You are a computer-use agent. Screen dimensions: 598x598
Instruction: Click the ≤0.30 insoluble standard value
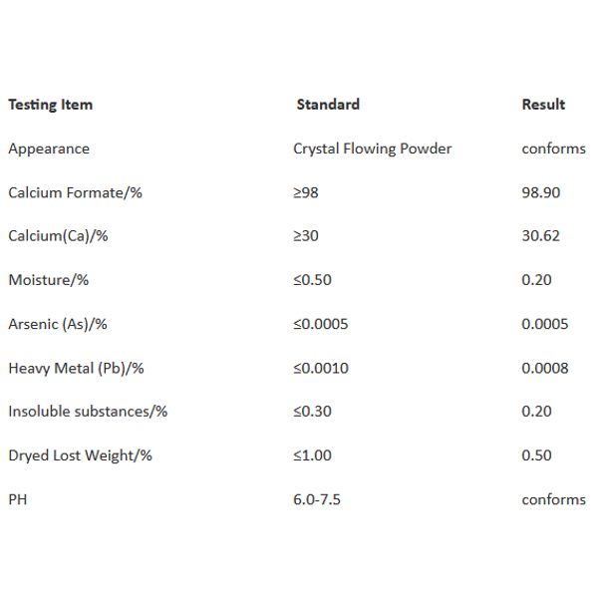click(x=312, y=411)
